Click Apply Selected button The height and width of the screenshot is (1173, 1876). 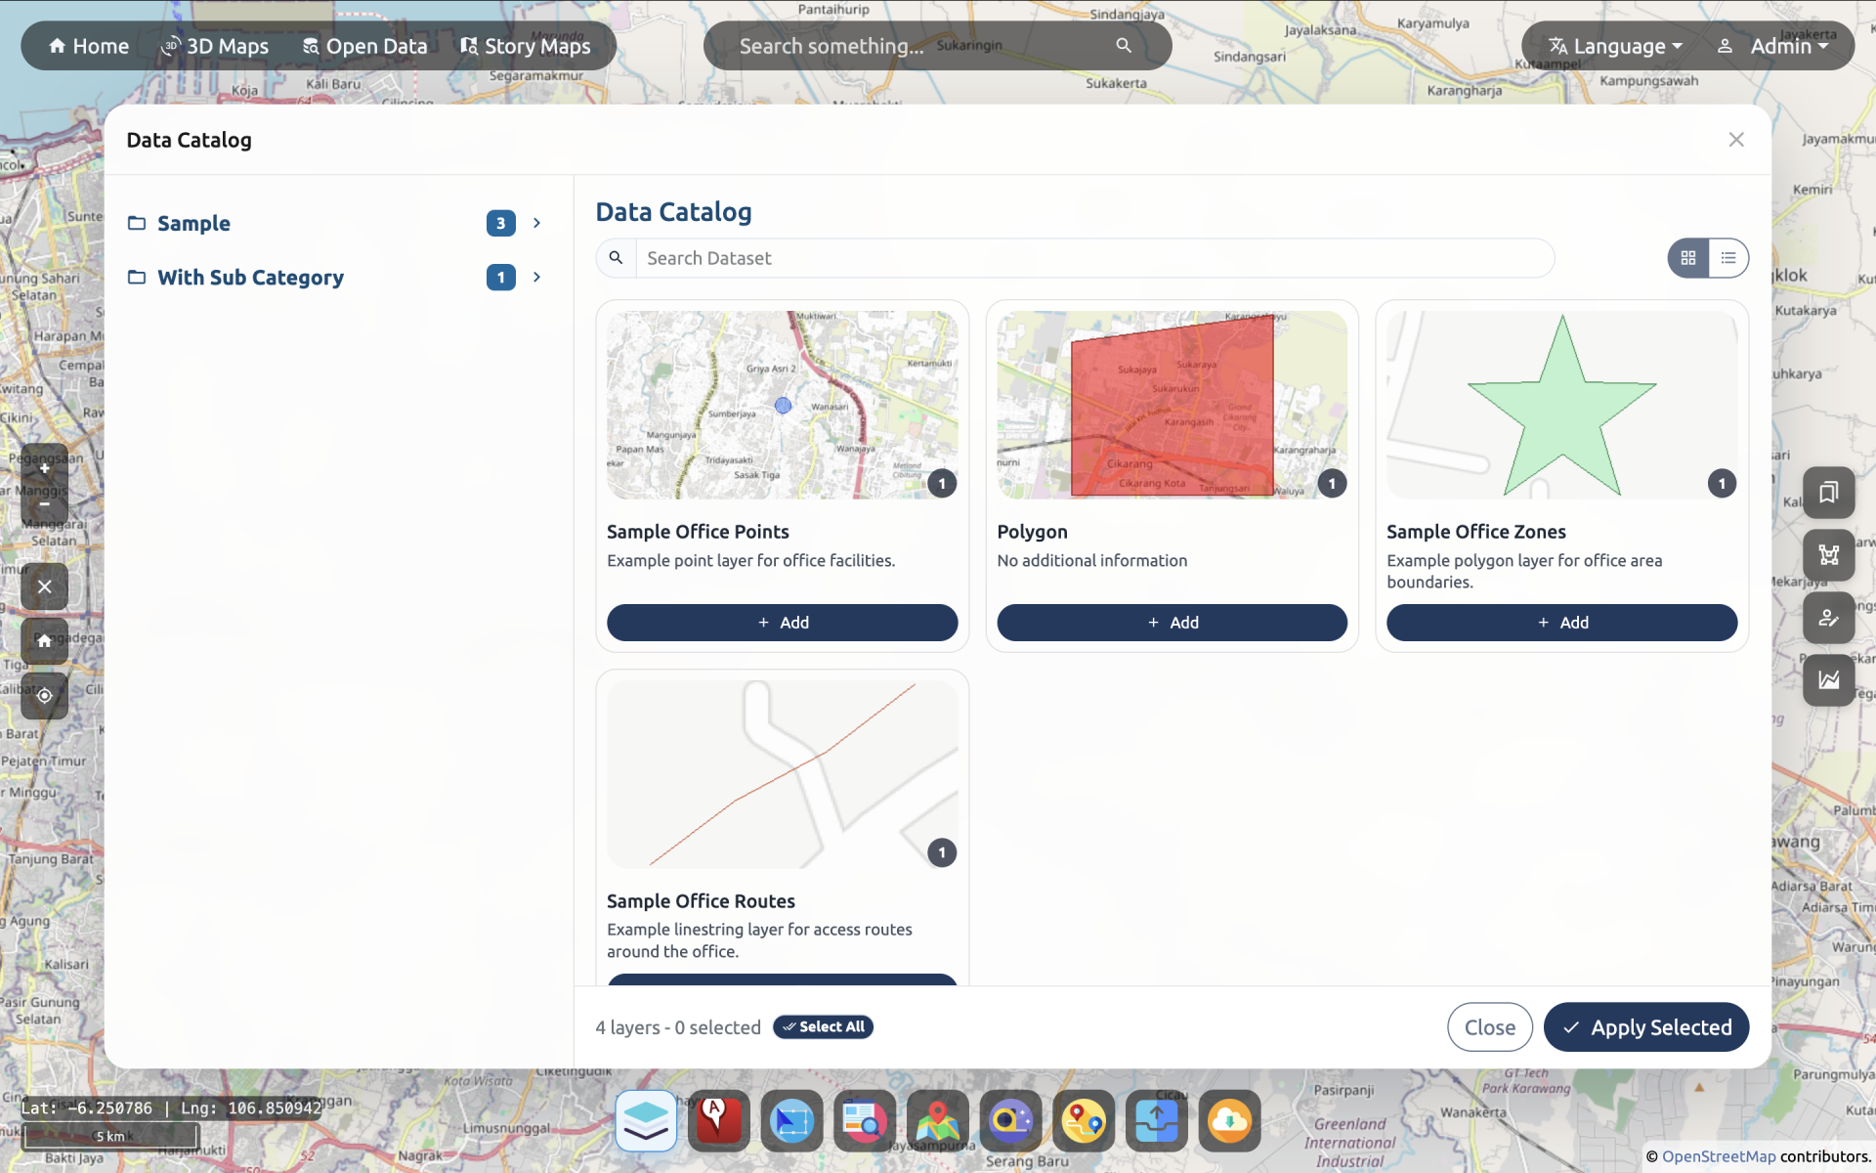(x=1646, y=1027)
